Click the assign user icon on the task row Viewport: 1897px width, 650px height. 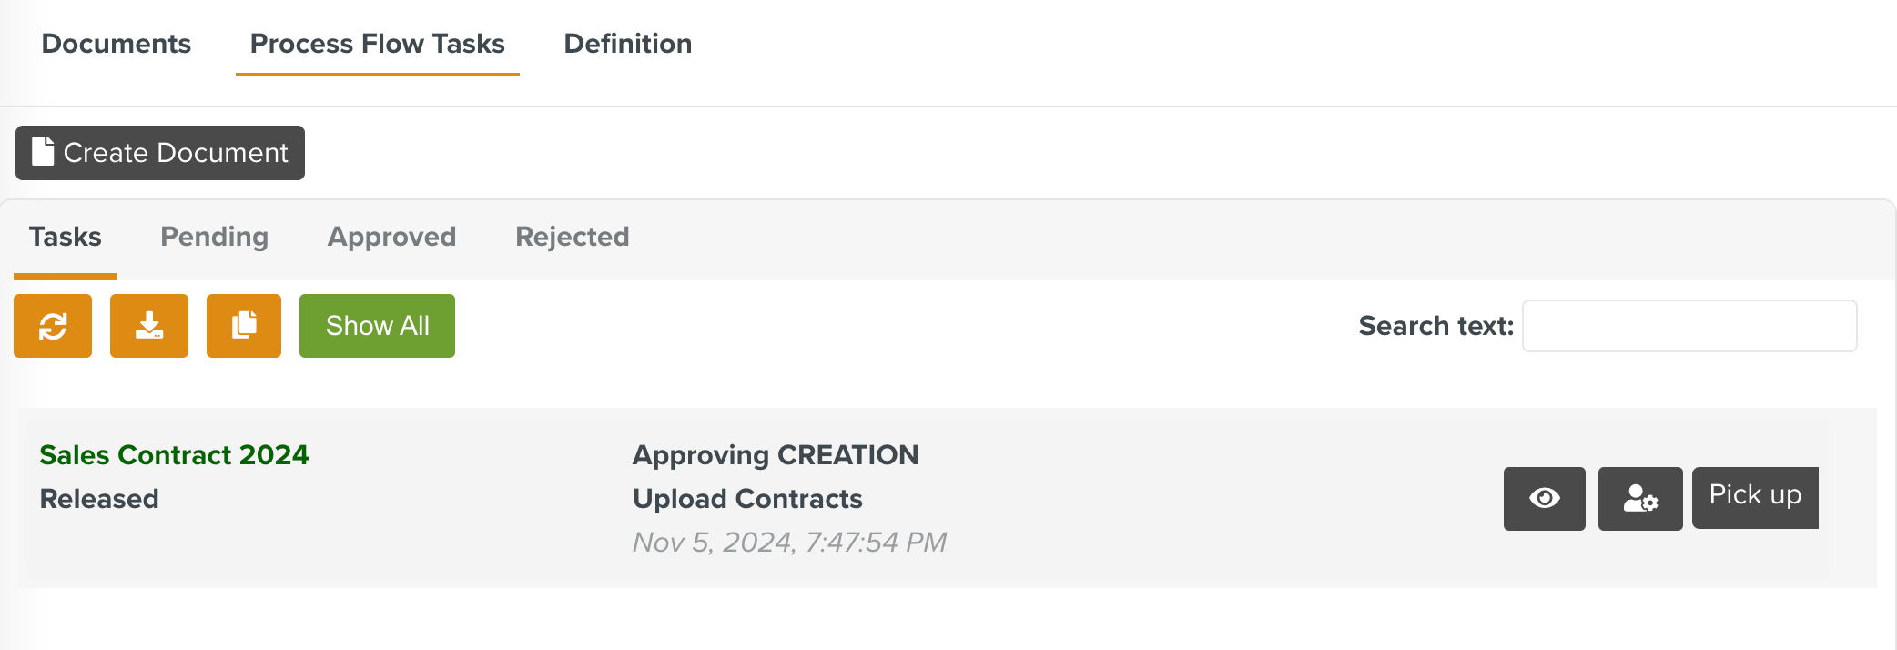point(1639,498)
